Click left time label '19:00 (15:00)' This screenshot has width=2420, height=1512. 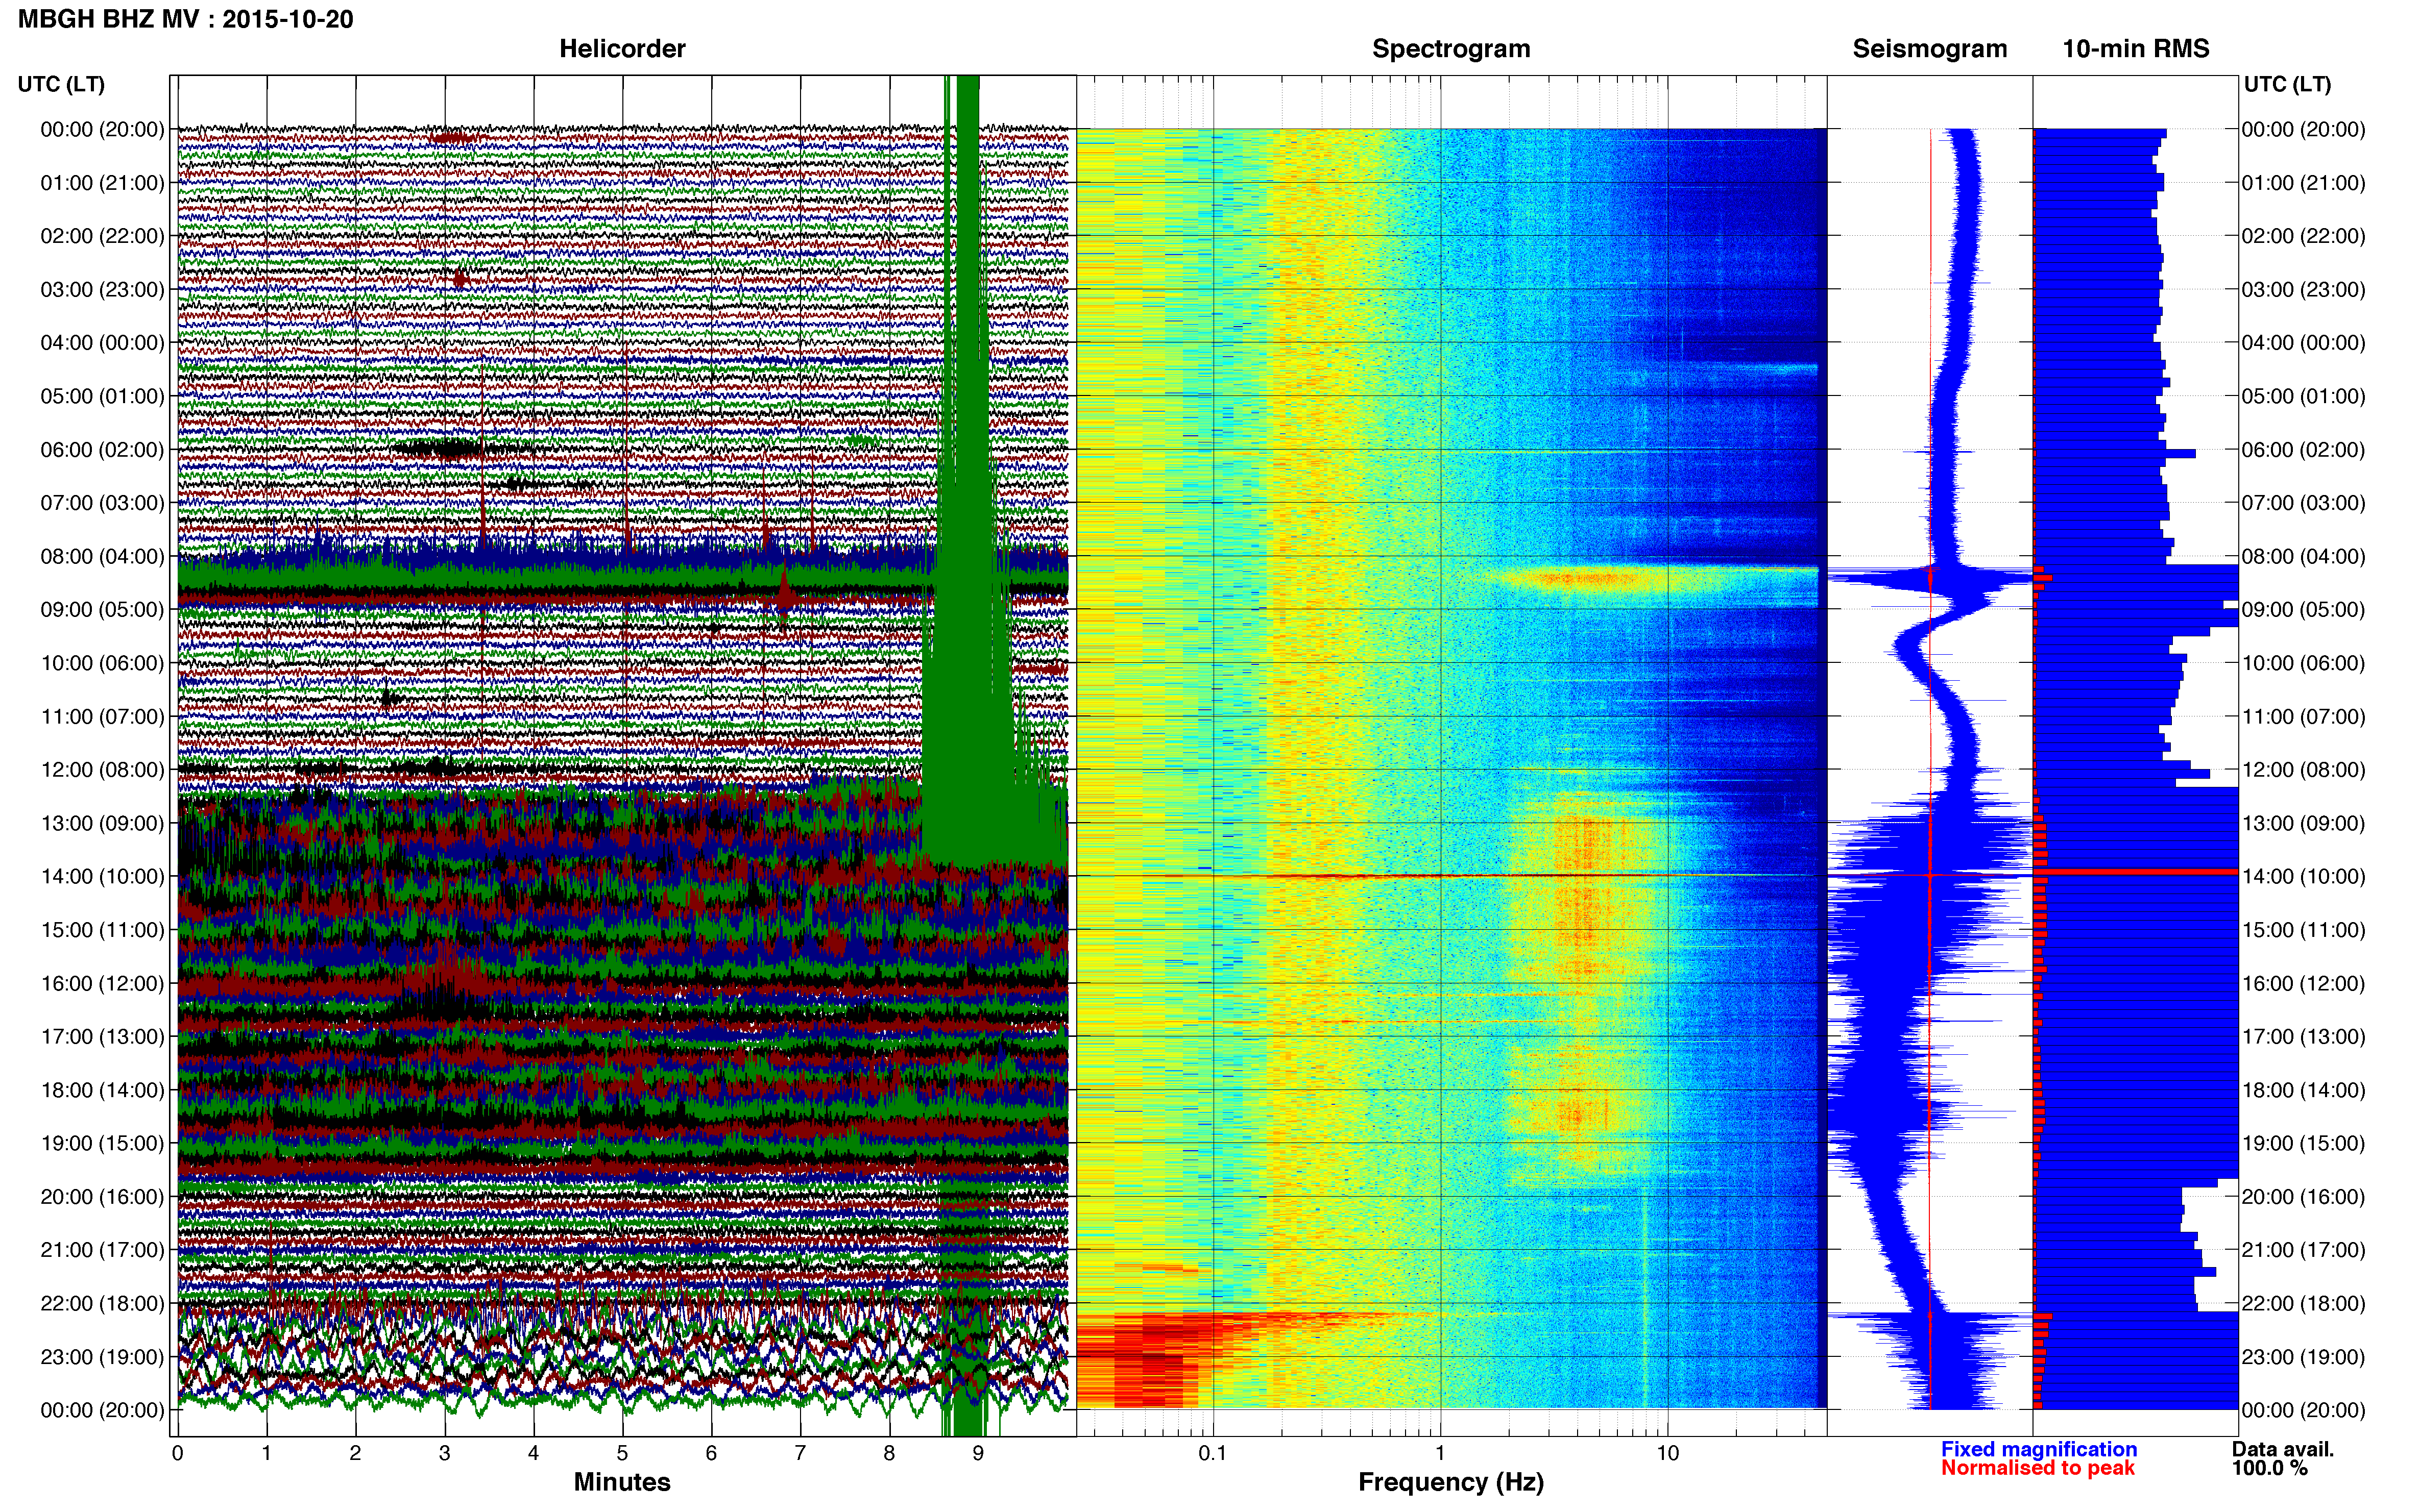click(x=102, y=1143)
